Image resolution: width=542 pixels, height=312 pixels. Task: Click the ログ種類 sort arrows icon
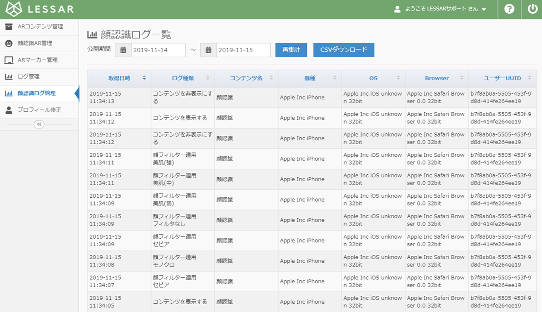coord(208,78)
